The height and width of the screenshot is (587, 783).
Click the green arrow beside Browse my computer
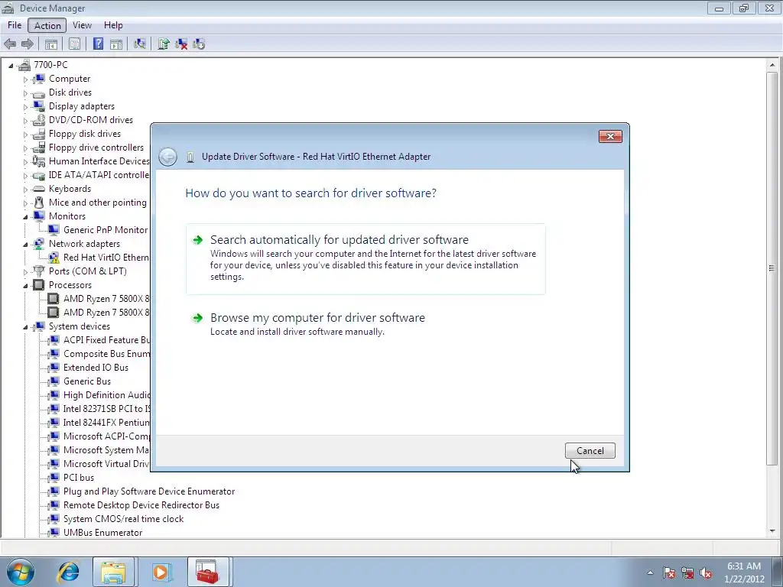point(198,318)
